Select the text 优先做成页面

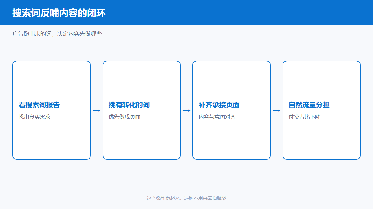[x=124, y=117]
